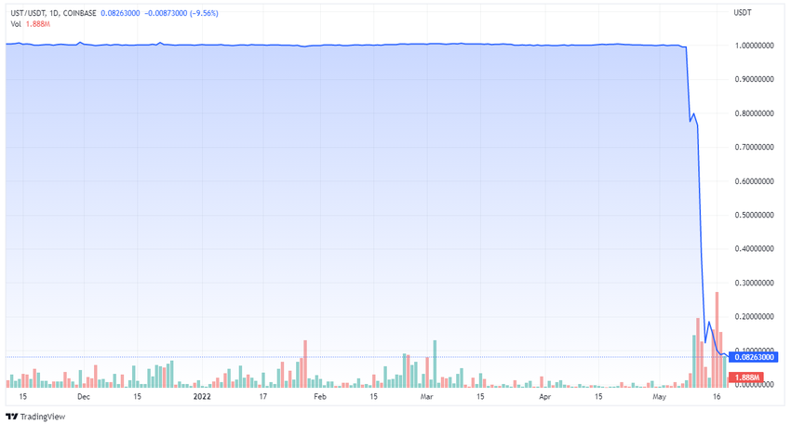Click the 1D interval label
Screen dimensions: 791x424
(54, 14)
